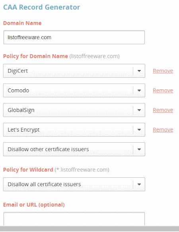Click the 'Email or URL (optional)' label
This screenshot has width=179, height=232.
tap(34, 205)
